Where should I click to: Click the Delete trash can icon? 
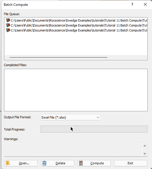point(44,163)
